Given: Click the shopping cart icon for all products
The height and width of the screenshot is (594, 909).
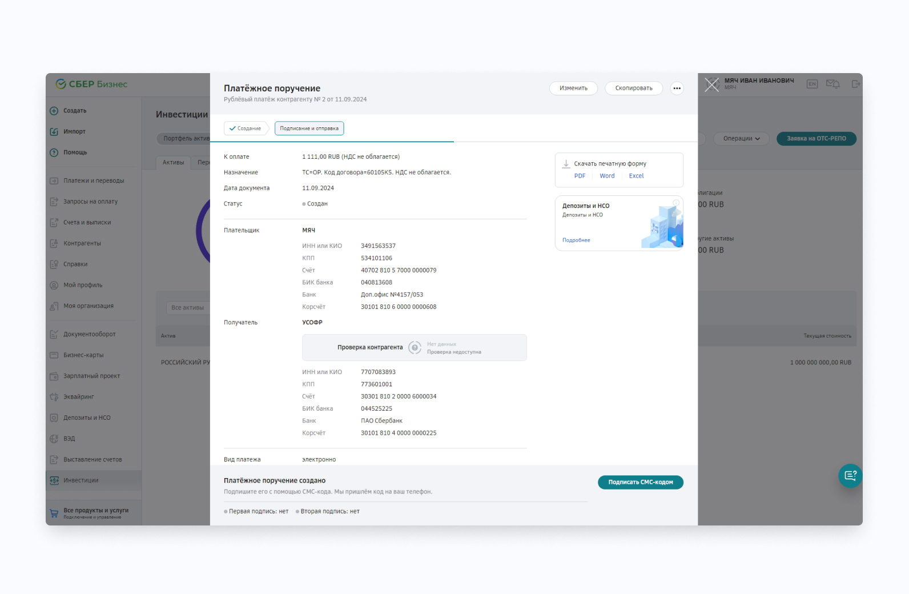Looking at the screenshot, I should tap(54, 513).
